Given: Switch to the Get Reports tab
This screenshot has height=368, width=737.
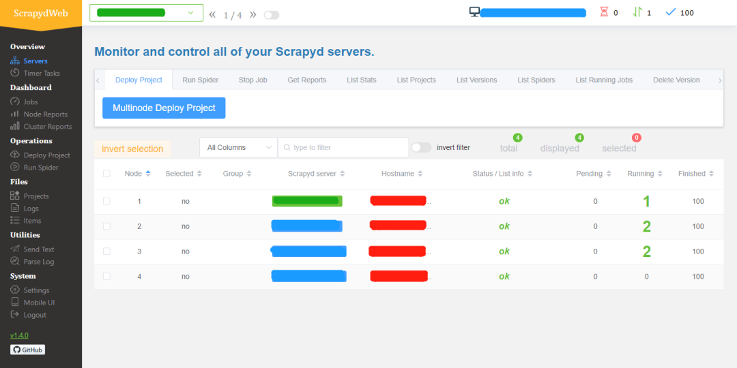Looking at the screenshot, I should (x=307, y=80).
